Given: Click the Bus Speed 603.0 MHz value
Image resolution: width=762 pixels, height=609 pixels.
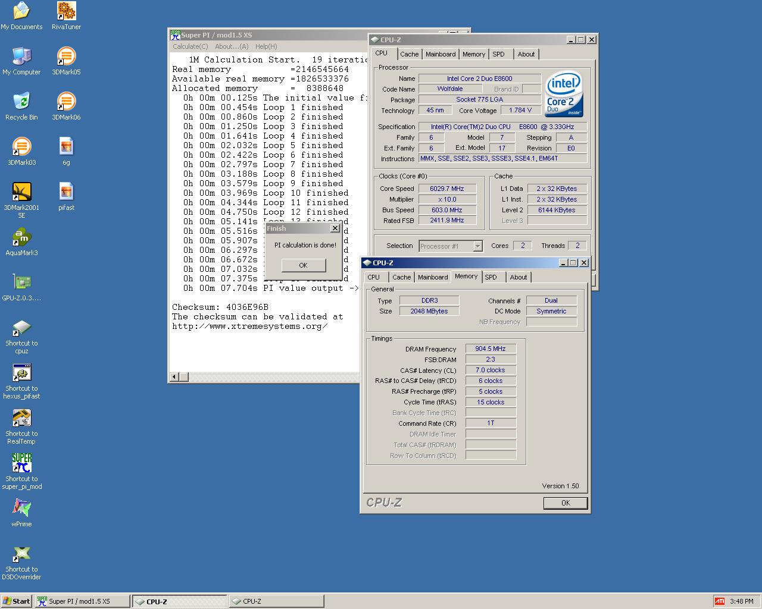Looking at the screenshot, I should (x=446, y=210).
